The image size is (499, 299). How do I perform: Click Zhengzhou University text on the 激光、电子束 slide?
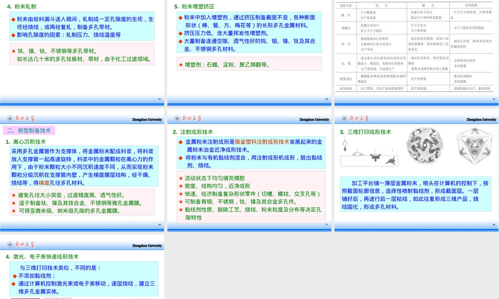(x=147, y=246)
